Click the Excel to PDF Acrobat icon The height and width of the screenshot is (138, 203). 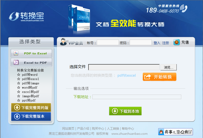(x=16, y=62)
